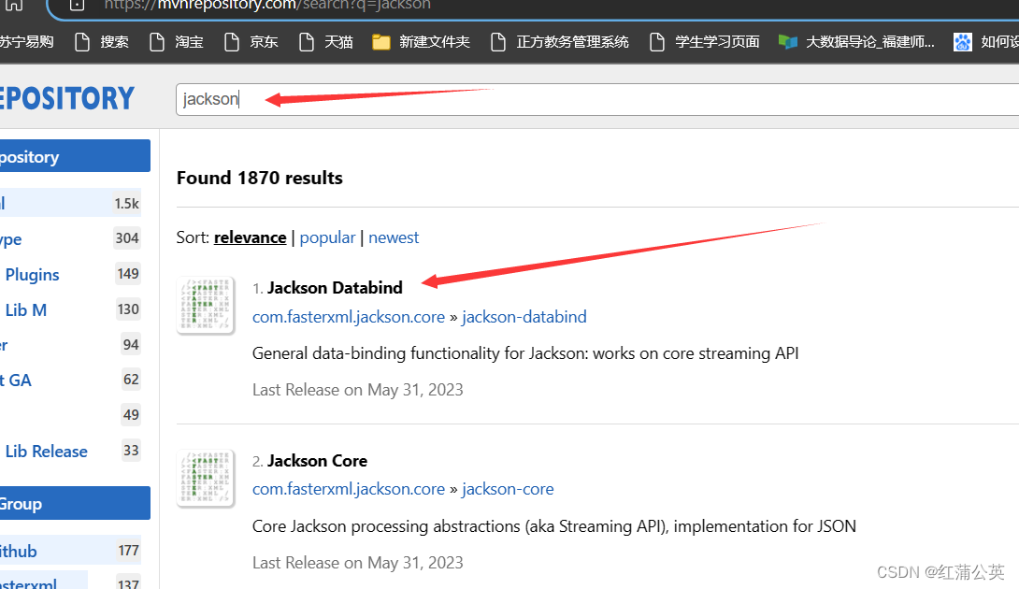Click the jackson search input field

597,99
